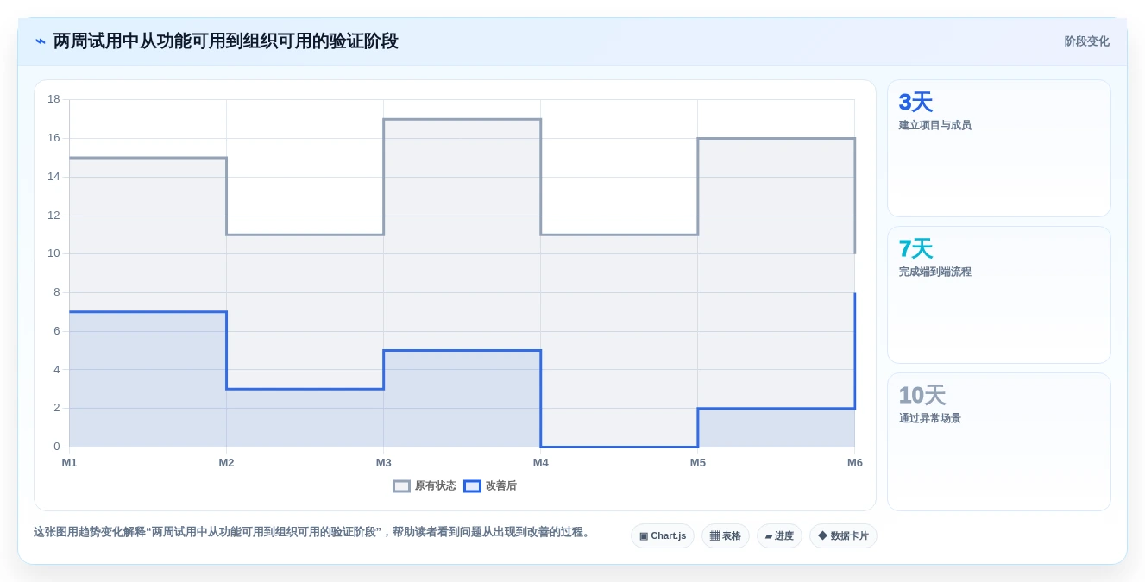Viewport: 1145px width, 582px height.
Task: Click the 建立项目与成员 label
Action: point(934,125)
